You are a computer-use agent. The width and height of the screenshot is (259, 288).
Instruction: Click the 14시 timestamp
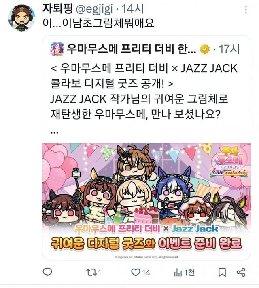coord(133,9)
